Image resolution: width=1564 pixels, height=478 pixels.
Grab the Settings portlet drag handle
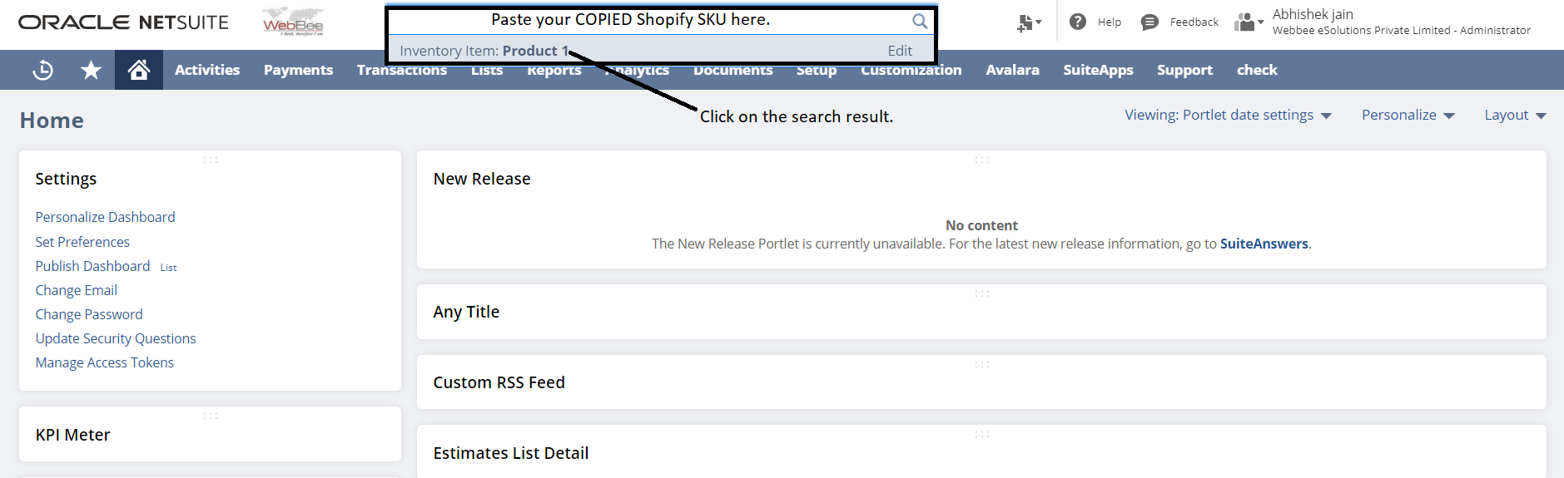(211, 160)
